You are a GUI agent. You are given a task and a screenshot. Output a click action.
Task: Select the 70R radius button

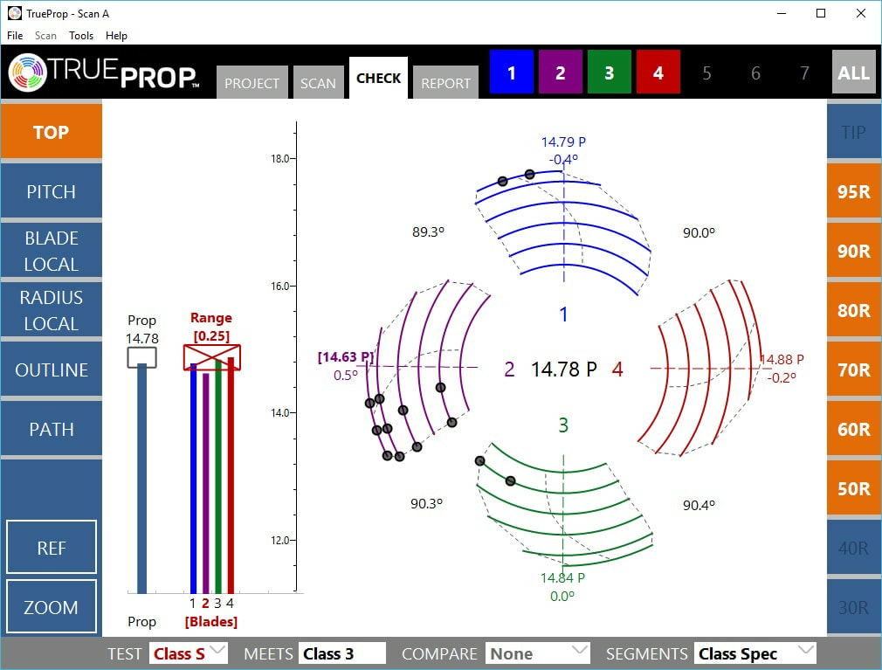pyautogui.click(x=853, y=370)
